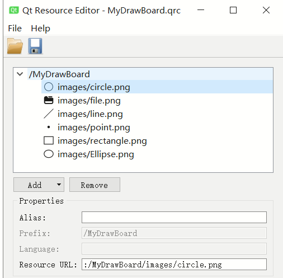The image size is (283, 278).
Task: Maximize the Qt Resource Editor window
Action: click(233, 10)
